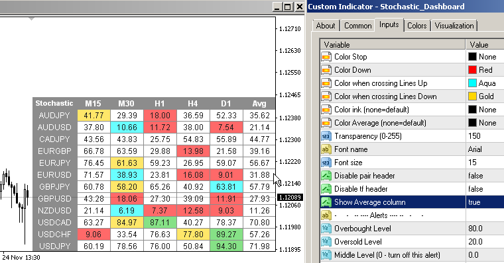
Task: Click the NZDUSD M30 cell 6.19
Action: [127, 210]
